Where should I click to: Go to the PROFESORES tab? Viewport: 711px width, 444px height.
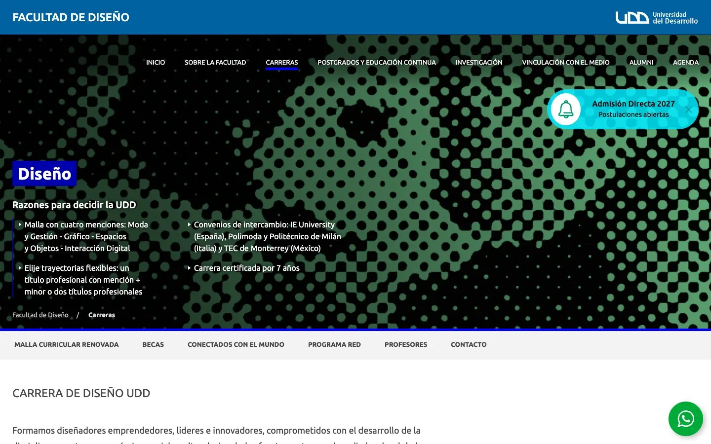(406, 344)
